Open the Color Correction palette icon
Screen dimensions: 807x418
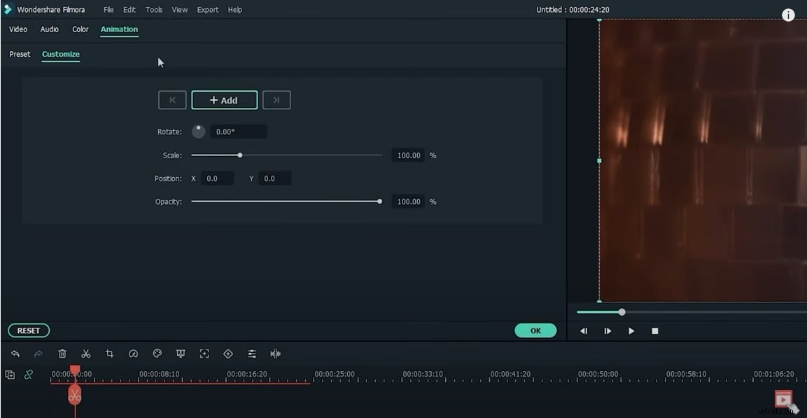157,354
